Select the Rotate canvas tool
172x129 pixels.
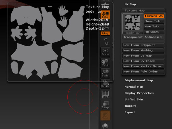tap(105, 84)
